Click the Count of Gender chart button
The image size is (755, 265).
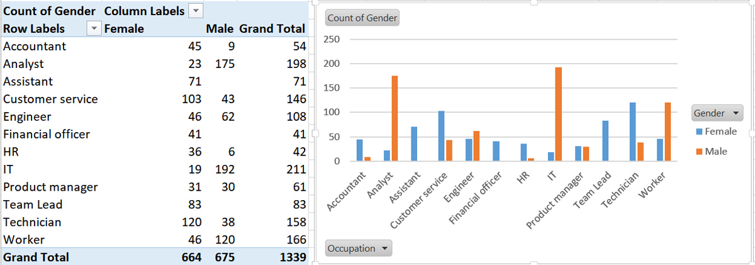pyautogui.click(x=362, y=18)
